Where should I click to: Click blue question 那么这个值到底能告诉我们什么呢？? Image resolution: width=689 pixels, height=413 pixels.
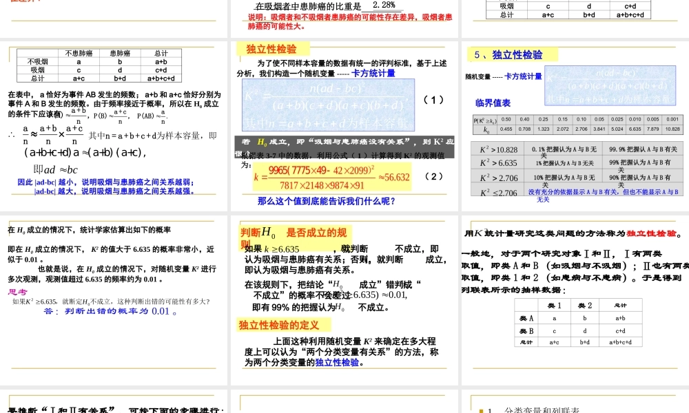327,201
